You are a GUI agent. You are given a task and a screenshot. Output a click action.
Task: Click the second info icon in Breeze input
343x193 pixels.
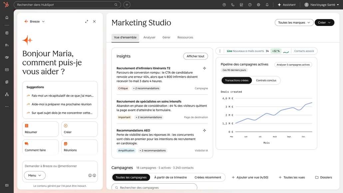pos(94,175)
